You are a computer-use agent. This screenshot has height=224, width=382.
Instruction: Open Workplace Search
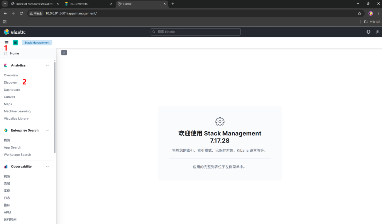click(x=17, y=155)
